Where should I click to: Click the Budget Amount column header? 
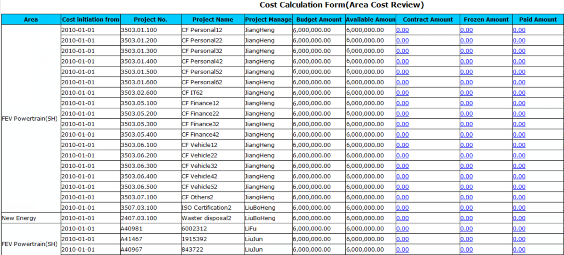click(318, 20)
